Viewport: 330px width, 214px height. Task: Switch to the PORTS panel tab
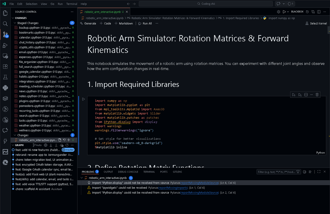coord(164,172)
